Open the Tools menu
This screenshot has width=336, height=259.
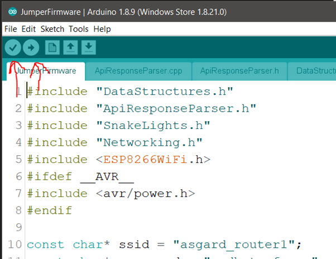click(x=79, y=29)
